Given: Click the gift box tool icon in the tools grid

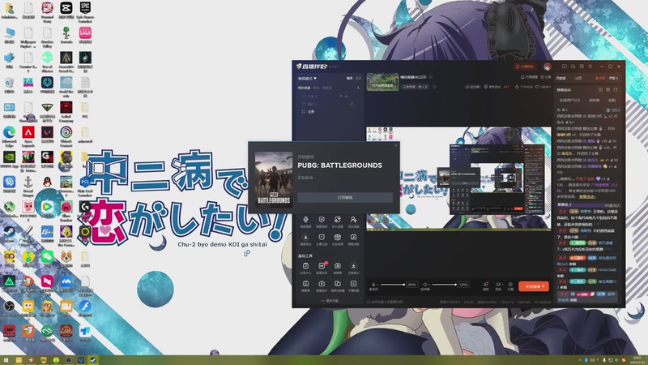Looking at the screenshot, I should click(337, 237).
